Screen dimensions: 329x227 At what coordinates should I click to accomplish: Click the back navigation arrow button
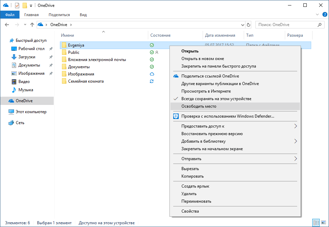click(x=7, y=24)
